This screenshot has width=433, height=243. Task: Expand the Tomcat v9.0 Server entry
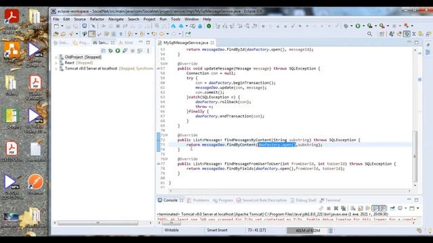click(56, 69)
